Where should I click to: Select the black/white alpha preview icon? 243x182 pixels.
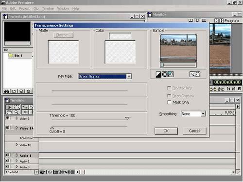(x=158, y=74)
